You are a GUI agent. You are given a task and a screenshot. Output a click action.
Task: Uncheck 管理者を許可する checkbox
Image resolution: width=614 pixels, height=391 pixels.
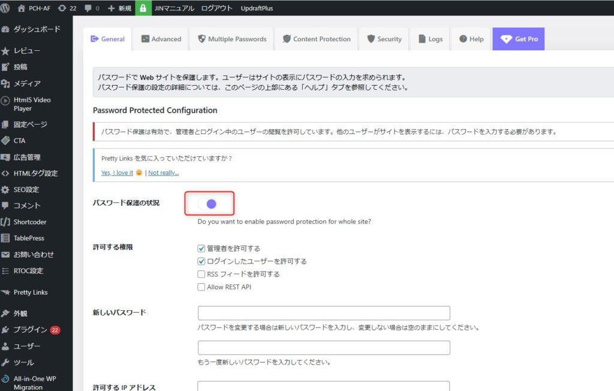pyautogui.click(x=201, y=248)
